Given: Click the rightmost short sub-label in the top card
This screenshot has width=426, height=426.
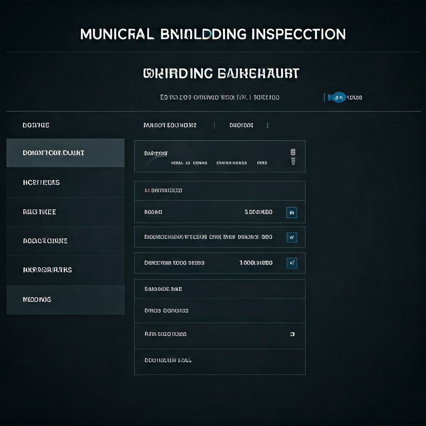Looking at the screenshot, I should point(262,163).
